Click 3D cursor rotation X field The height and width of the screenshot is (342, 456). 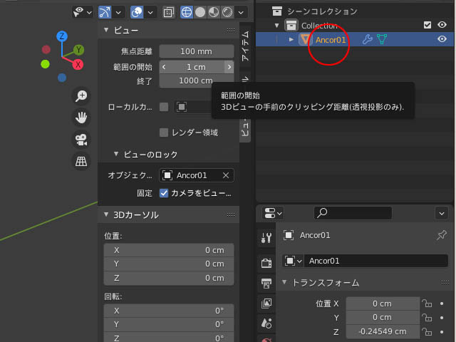point(169,311)
